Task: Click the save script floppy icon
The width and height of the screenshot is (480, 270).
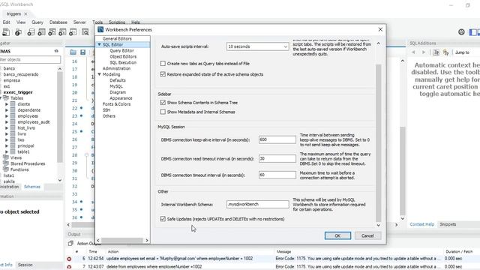Action: 83,52
